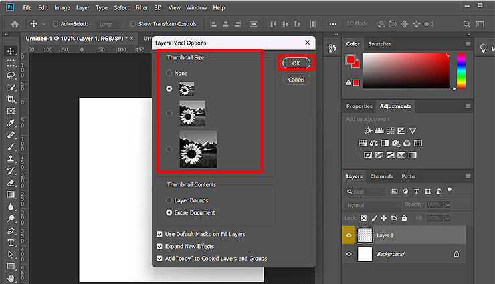Open the Adjustments panel menu
Viewport: 495px width, 284px height.
[x=468, y=106]
